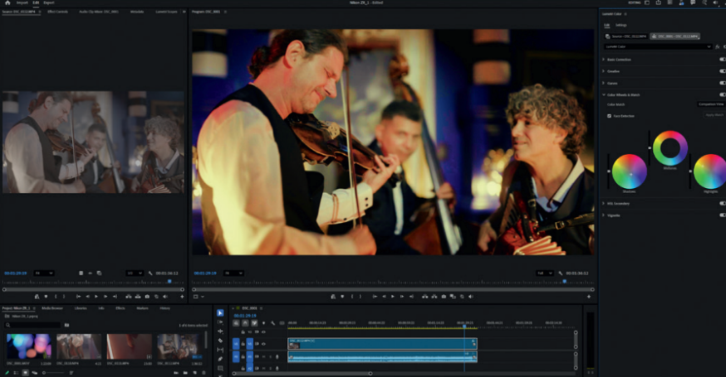Screen dimensions: 726x377
Task: Click the Comparison View button
Action: pos(709,104)
